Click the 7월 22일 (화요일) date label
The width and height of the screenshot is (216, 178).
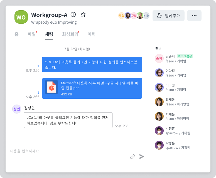click(x=77, y=49)
